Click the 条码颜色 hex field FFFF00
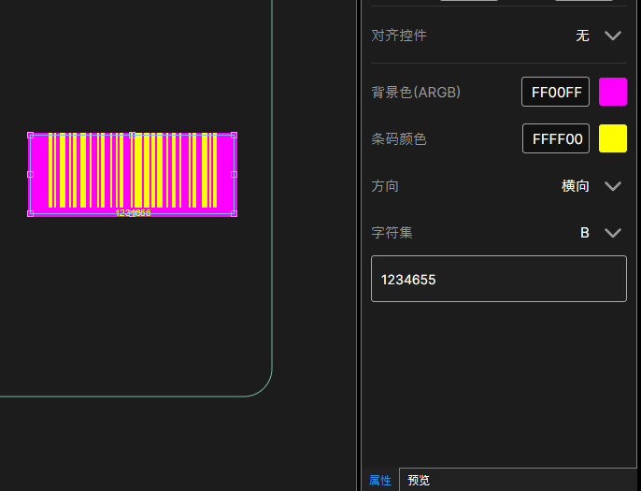 click(556, 138)
